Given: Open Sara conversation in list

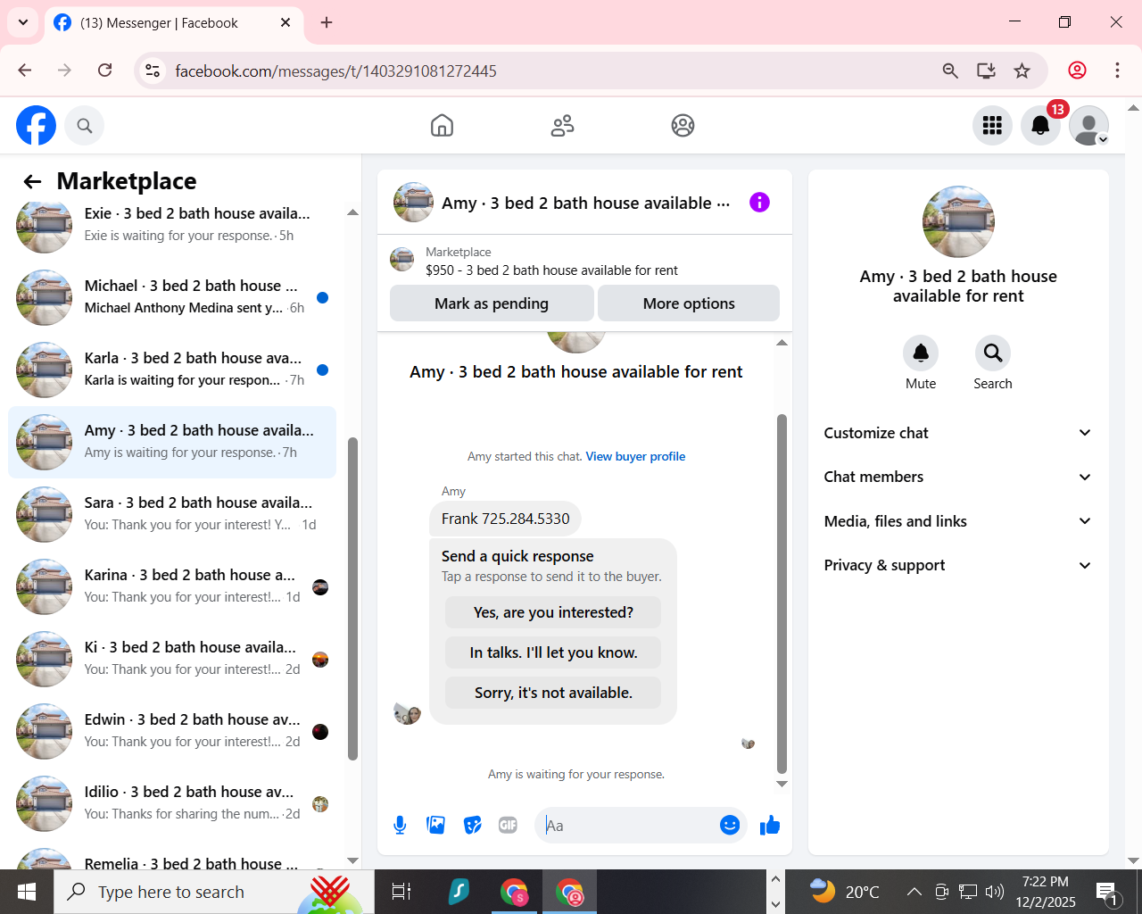Looking at the screenshot, I should (x=172, y=514).
